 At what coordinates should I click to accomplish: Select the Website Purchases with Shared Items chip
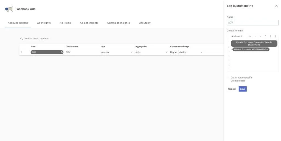click(x=251, y=49)
